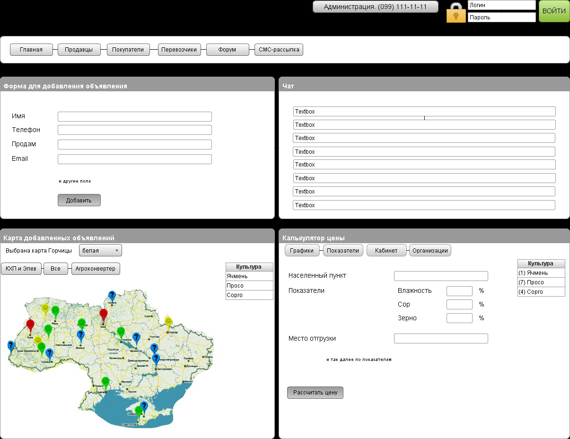
Task: Open the Кабинет tab
Action: point(386,251)
